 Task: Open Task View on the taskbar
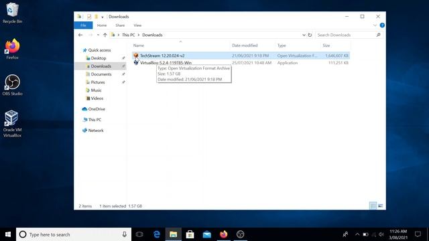click(x=139, y=234)
